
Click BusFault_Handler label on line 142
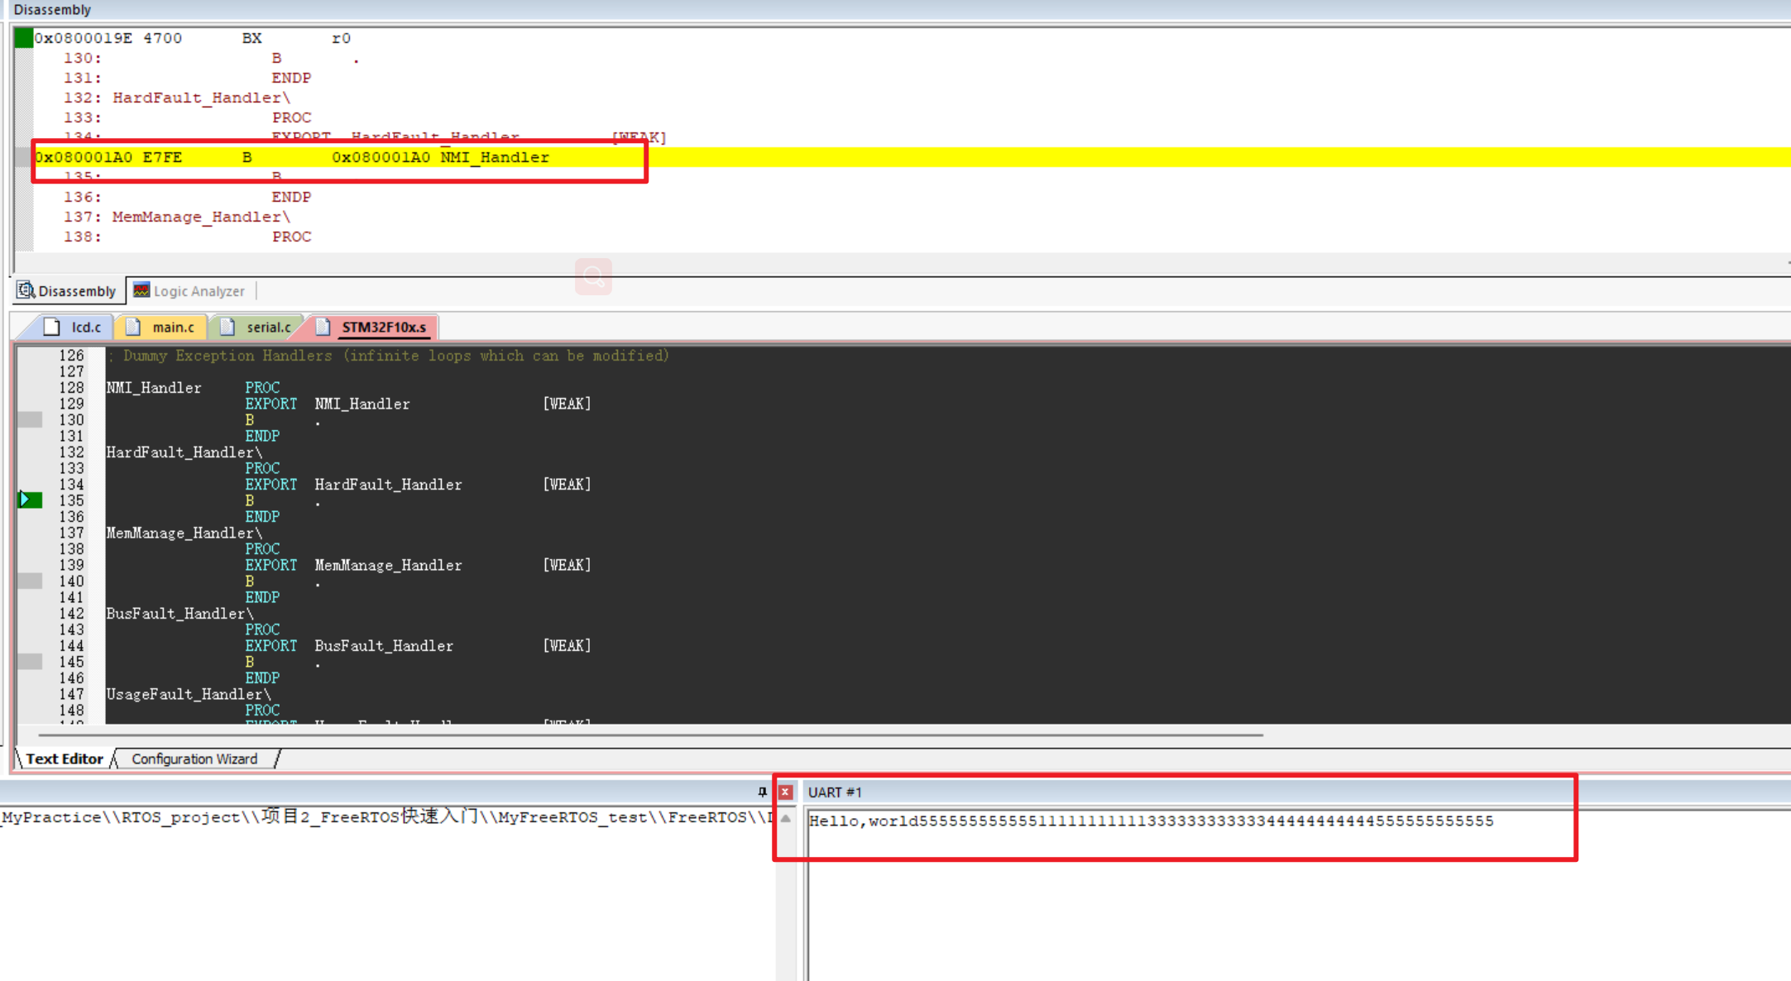(x=180, y=613)
